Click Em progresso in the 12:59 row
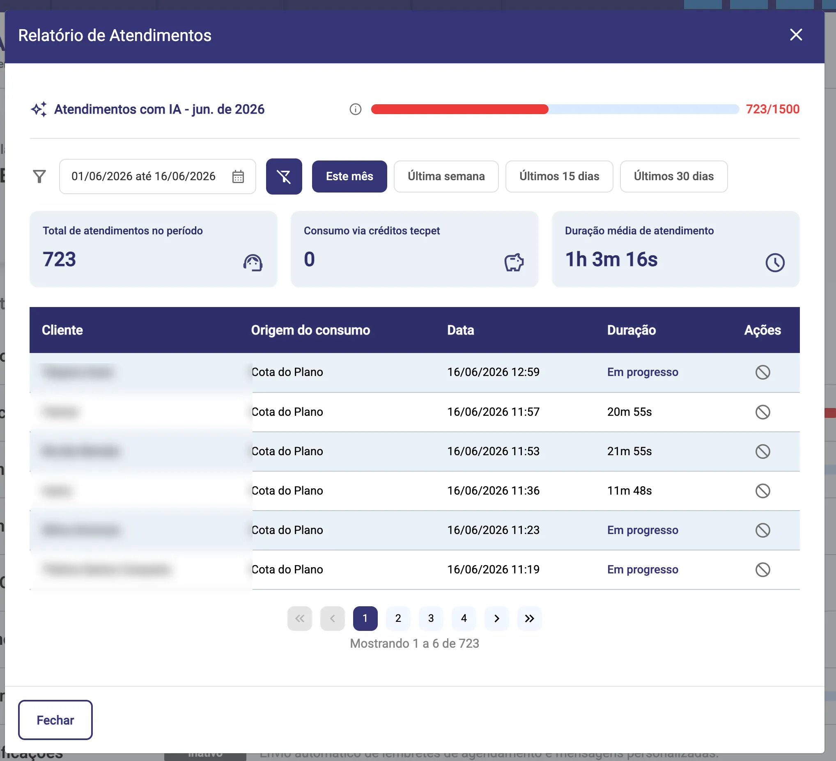This screenshot has width=836, height=761. pos(642,372)
